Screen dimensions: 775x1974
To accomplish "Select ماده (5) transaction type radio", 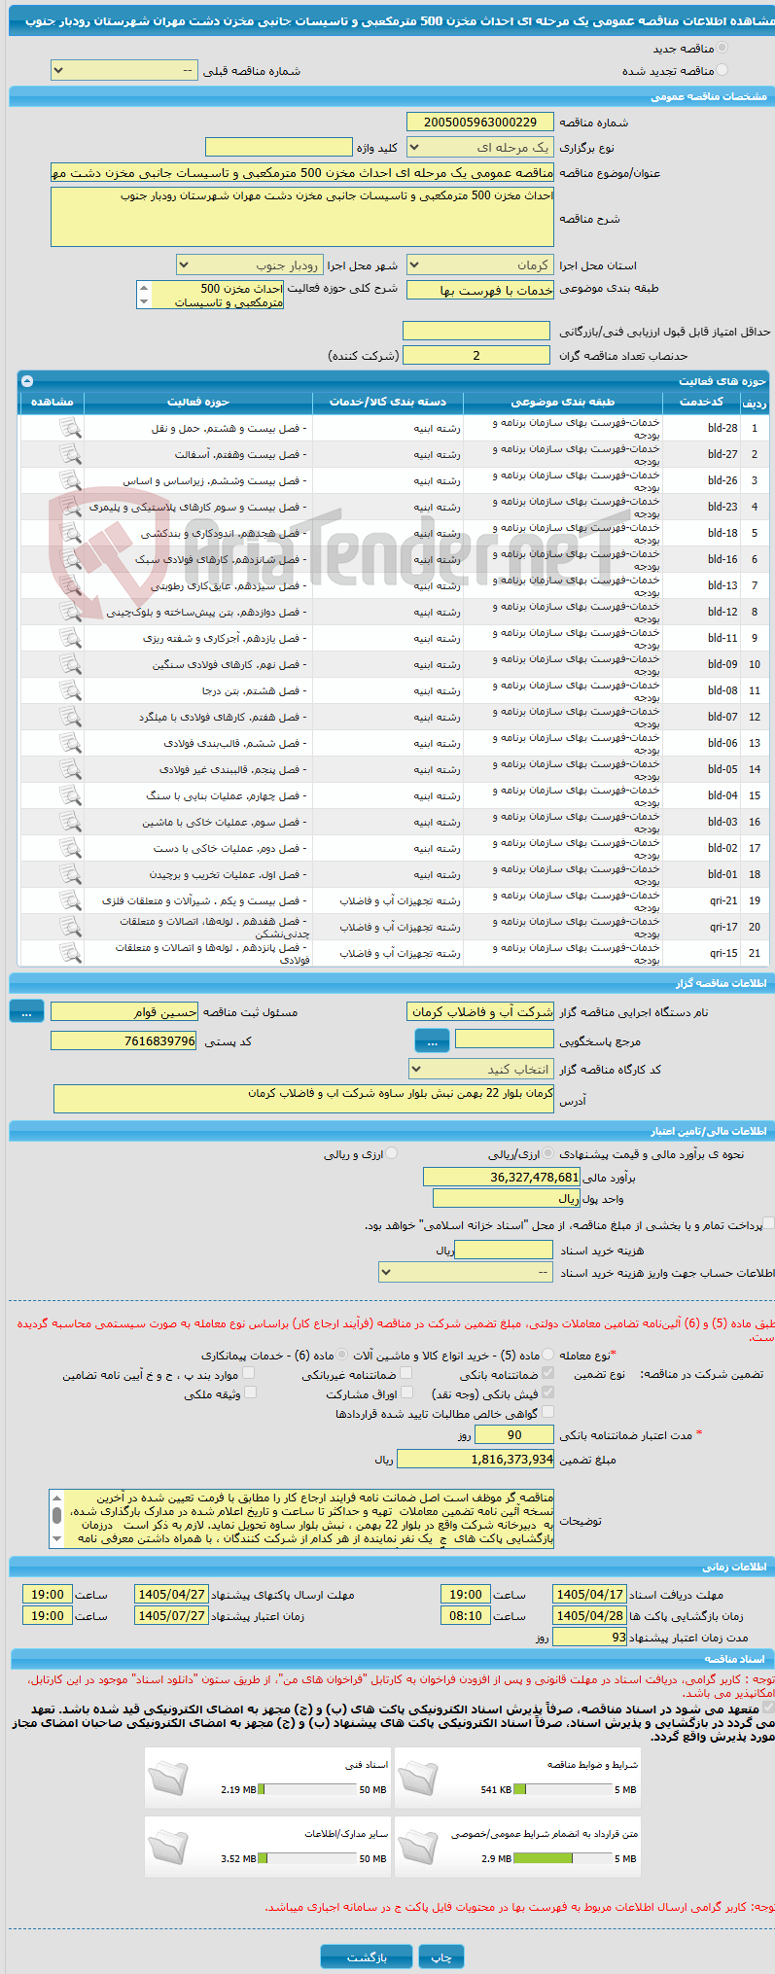I will tap(548, 1355).
